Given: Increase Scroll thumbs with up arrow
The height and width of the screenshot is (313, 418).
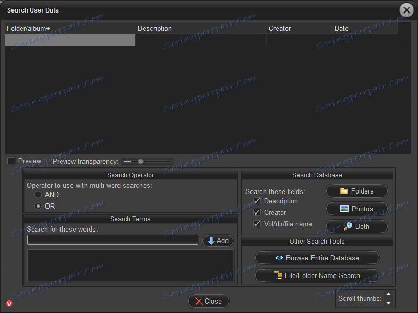Looking at the screenshot, I should click(388, 294).
